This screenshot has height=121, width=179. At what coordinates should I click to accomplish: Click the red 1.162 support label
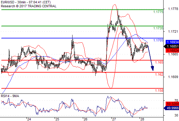159,74
